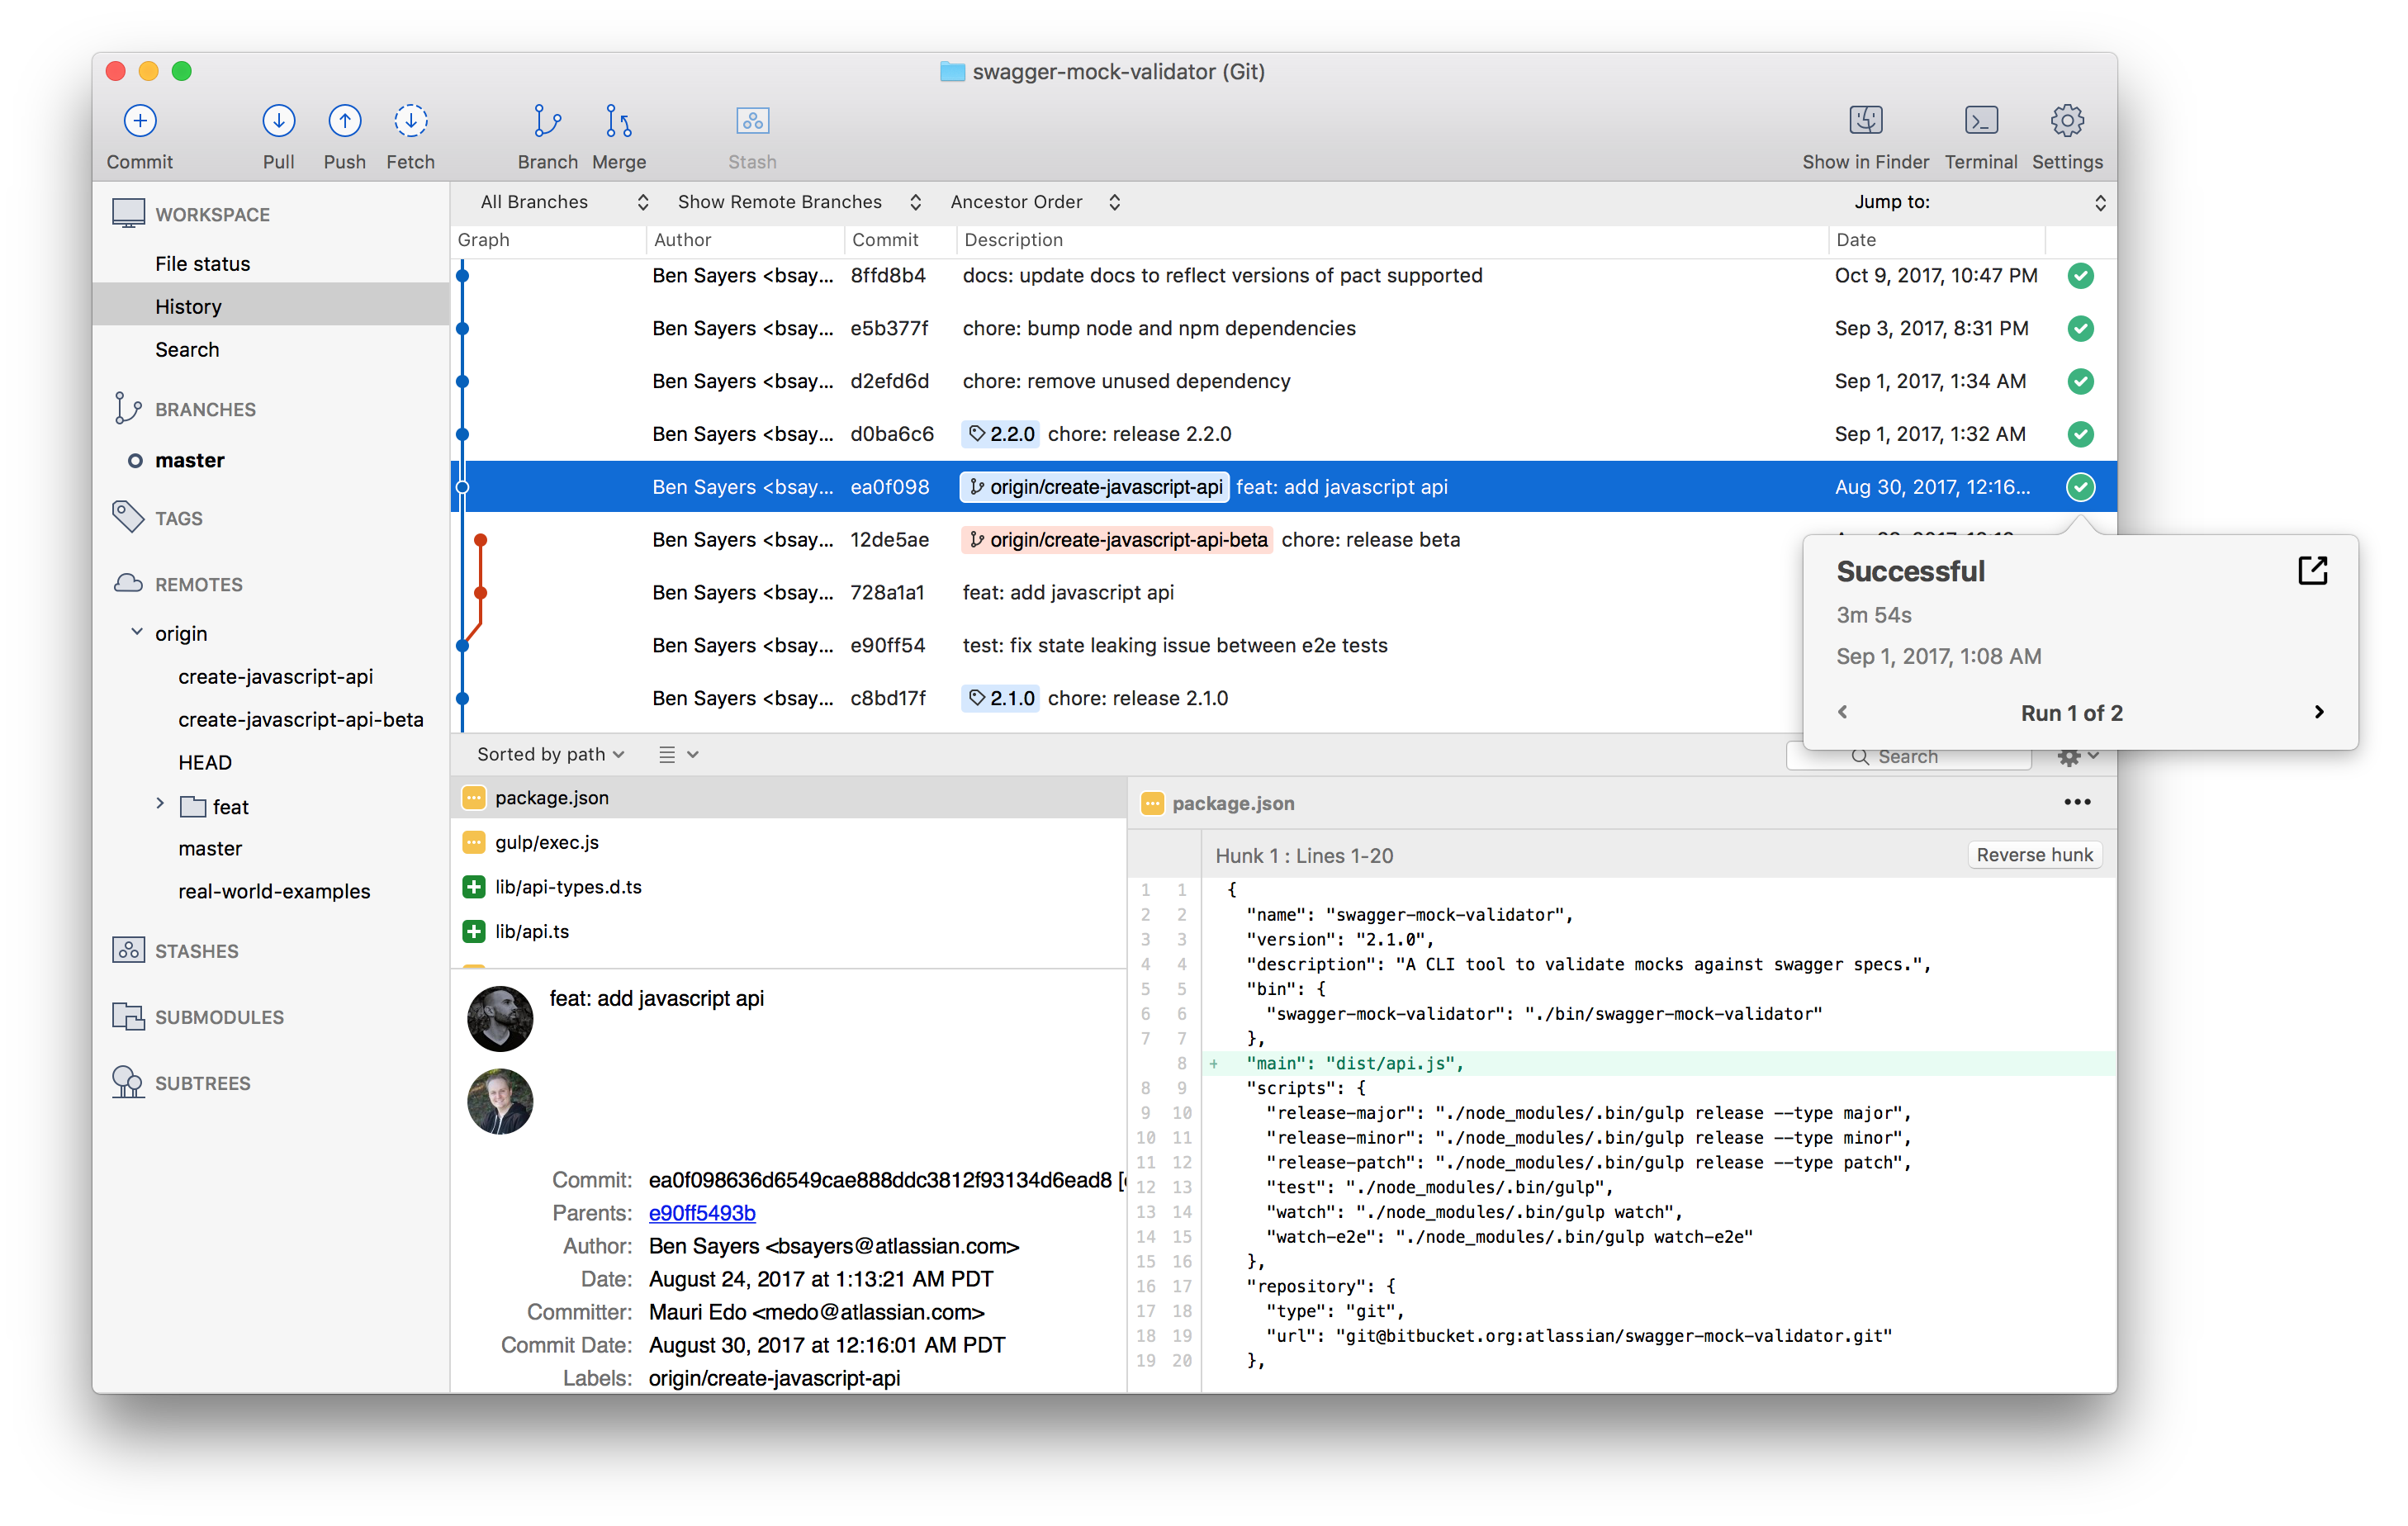Click the Reverse hunk button
Viewport: 2408px width, 1526px height.
2035,854
